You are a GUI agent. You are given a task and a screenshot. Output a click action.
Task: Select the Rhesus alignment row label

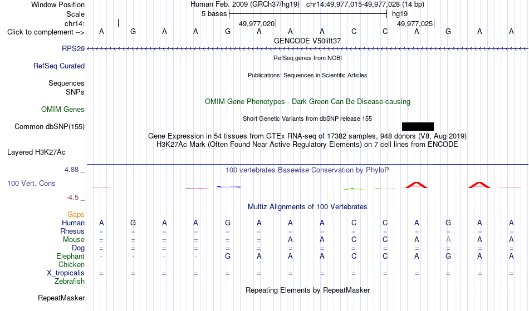point(72,231)
